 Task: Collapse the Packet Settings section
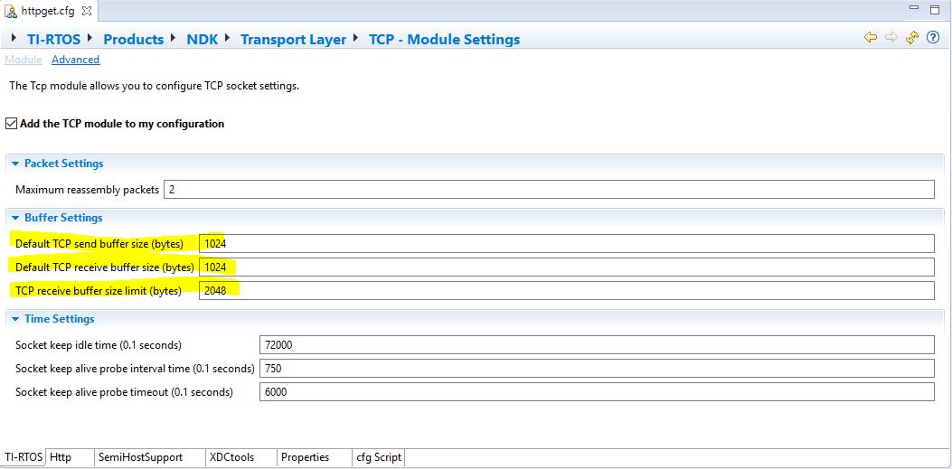(15, 164)
